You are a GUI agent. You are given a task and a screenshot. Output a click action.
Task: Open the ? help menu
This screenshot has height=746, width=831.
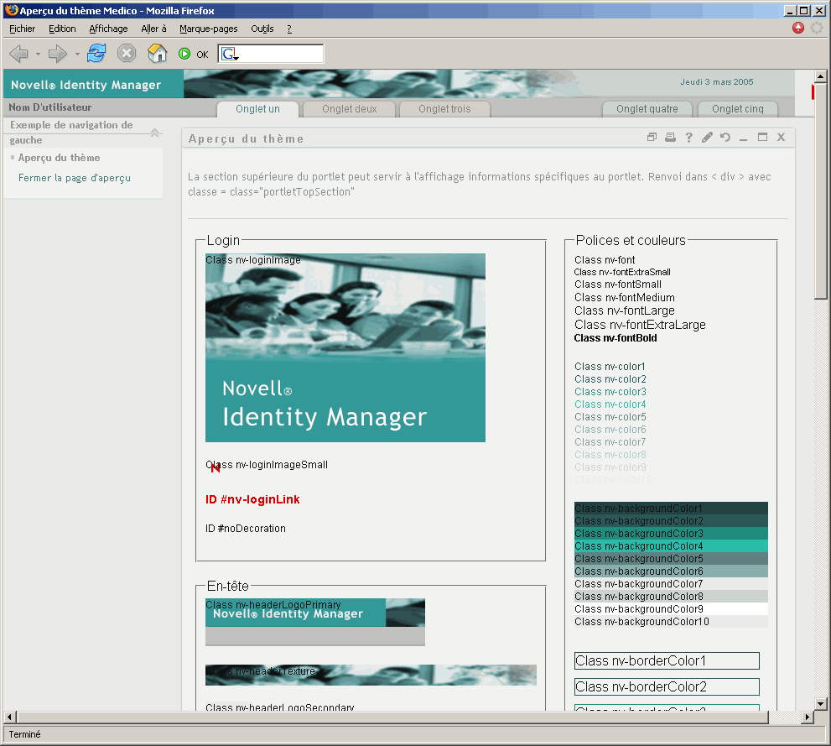click(289, 29)
